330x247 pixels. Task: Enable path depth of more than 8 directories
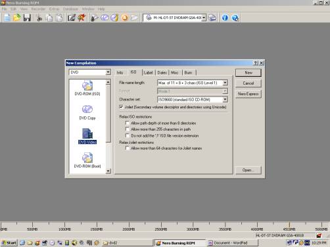click(x=127, y=123)
